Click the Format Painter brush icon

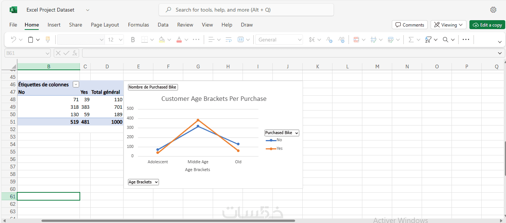[x=48, y=40]
